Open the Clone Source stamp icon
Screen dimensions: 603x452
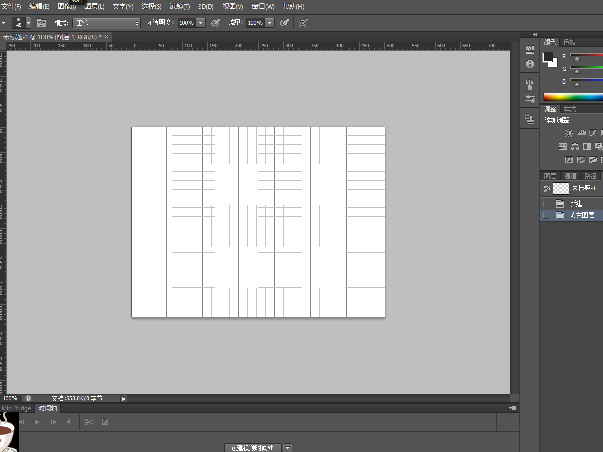click(530, 119)
